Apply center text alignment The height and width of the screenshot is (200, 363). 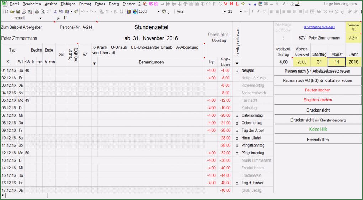[277, 11]
